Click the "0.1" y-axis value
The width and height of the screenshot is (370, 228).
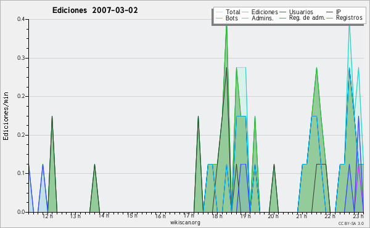(21, 173)
